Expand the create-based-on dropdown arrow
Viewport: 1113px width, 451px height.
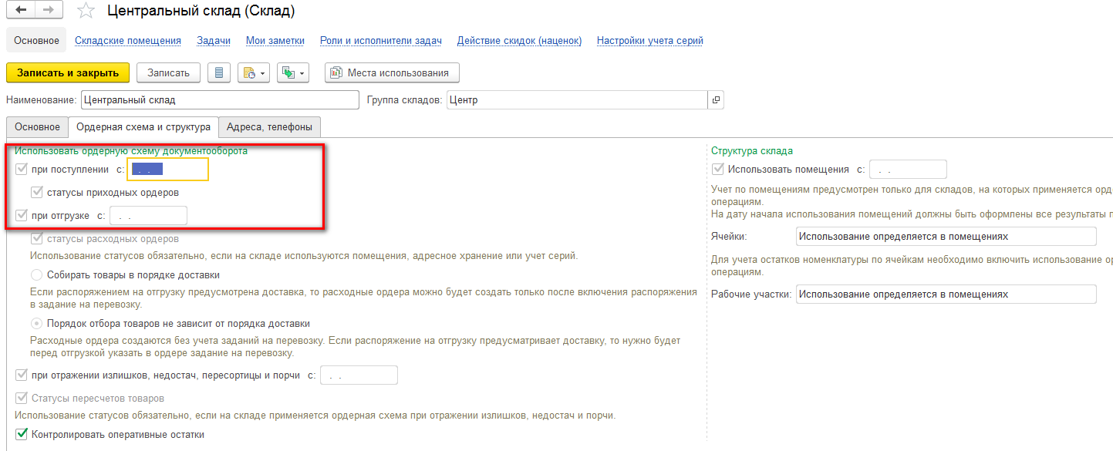(x=263, y=72)
